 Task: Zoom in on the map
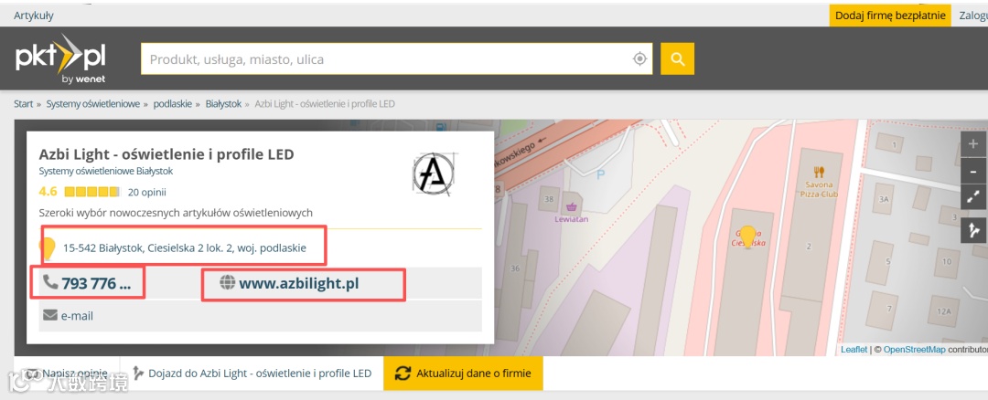coord(972,143)
